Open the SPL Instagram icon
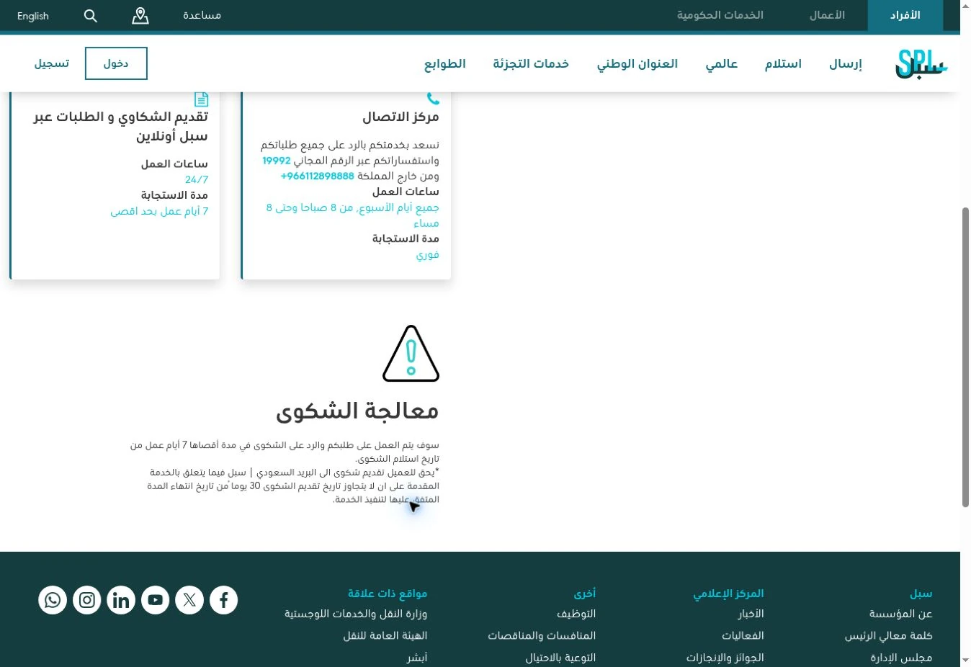Image resolution: width=971 pixels, height=667 pixels. click(x=87, y=600)
